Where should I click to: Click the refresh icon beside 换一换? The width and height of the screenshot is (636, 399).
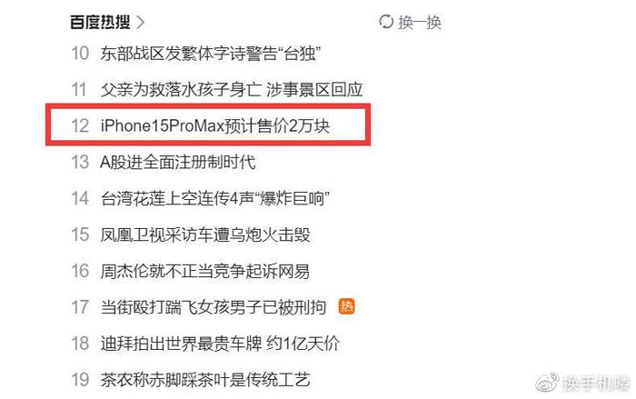click(x=386, y=22)
